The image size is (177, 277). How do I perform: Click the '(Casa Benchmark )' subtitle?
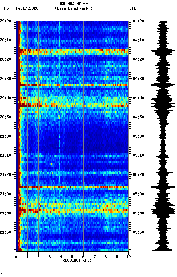(74, 8)
